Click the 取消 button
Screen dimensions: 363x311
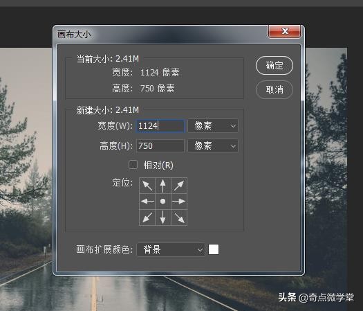point(274,89)
